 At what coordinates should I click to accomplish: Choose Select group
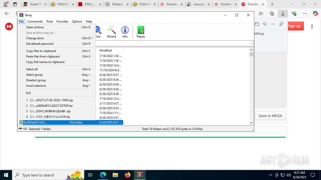[56, 75]
